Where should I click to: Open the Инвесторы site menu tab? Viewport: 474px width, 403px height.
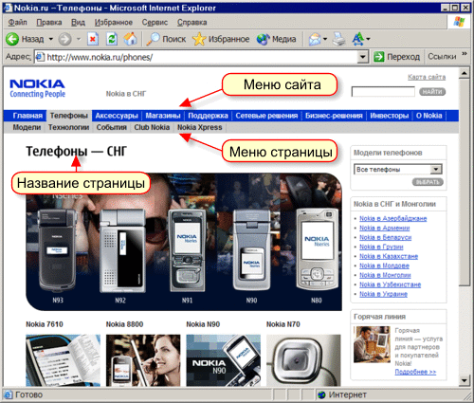point(390,116)
